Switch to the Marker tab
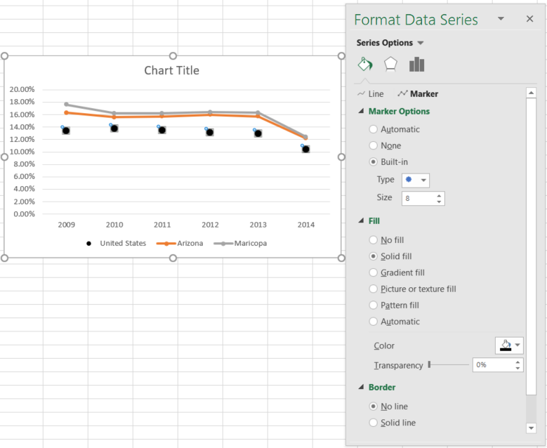Screen dimensions: 547x448 coord(418,94)
